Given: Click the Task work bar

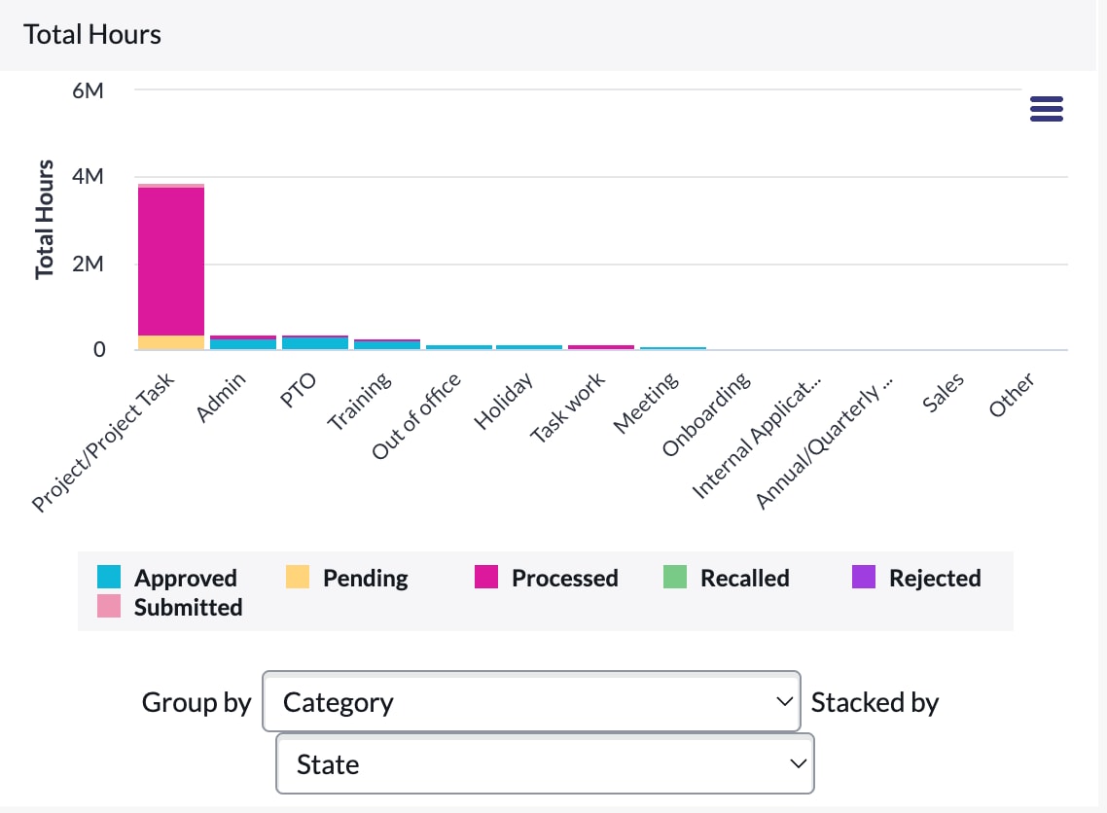Looking at the screenshot, I should click(x=602, y=345).
